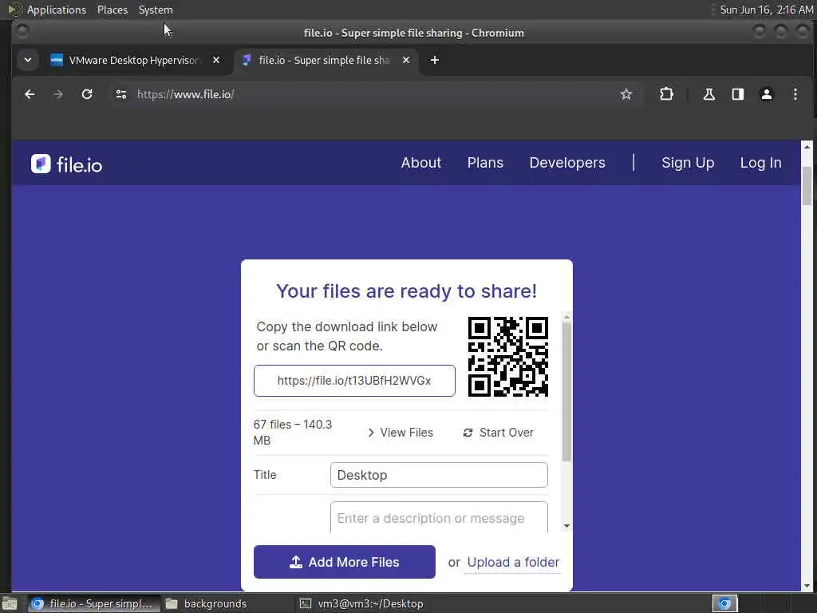This screenshot has height=613, width=817.
Task: Expand View Files list
Action: click(401, 433)
